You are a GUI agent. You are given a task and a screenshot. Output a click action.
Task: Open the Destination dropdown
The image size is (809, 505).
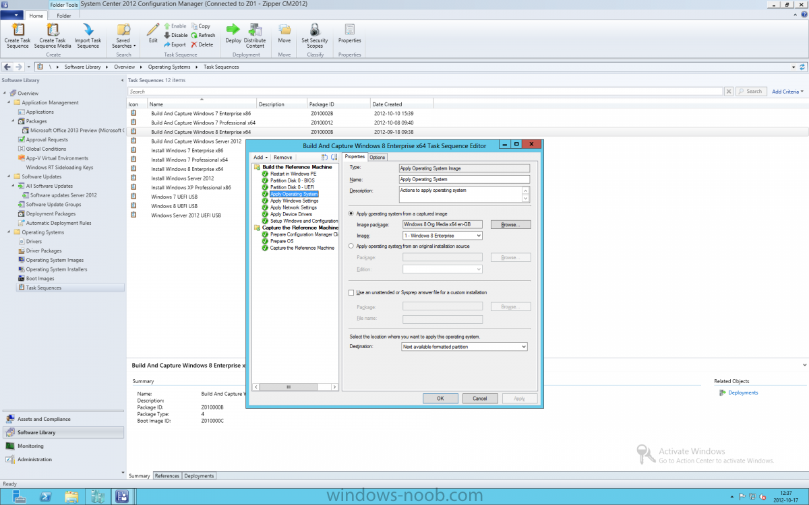(x=465, y=347)
